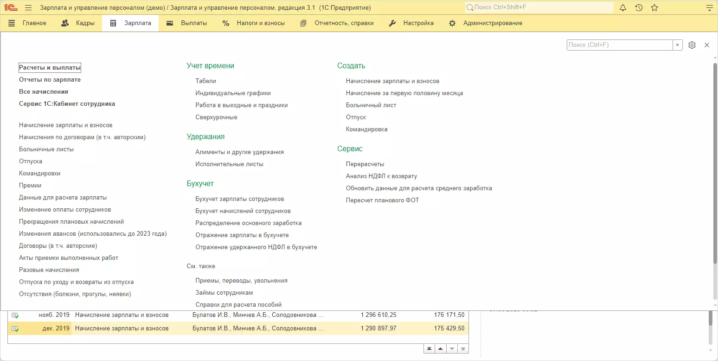
Task: Click the 1C logo icon
Action: click(11, 8)
